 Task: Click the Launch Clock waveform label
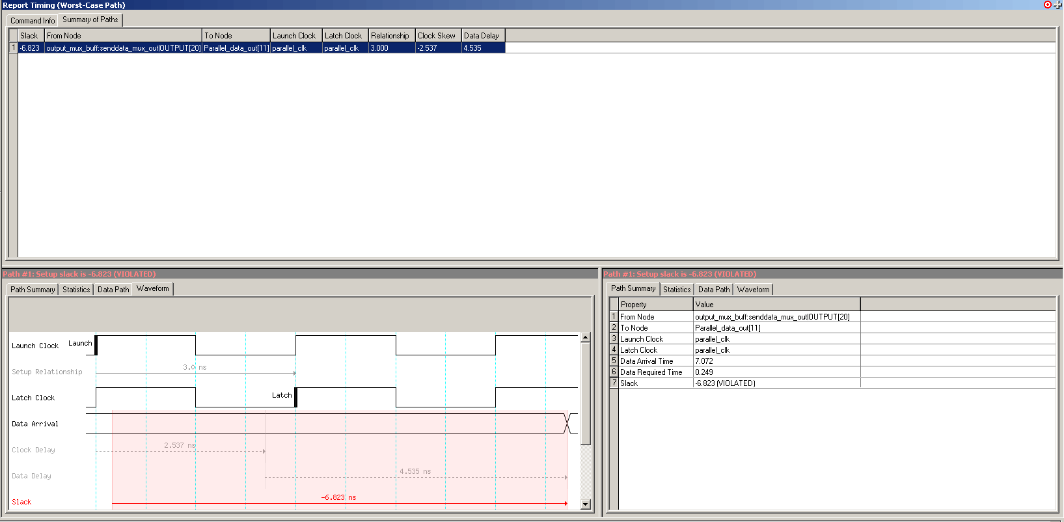(35, 346)
